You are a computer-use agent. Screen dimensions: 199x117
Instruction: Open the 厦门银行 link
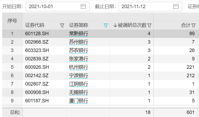[78, 101]
